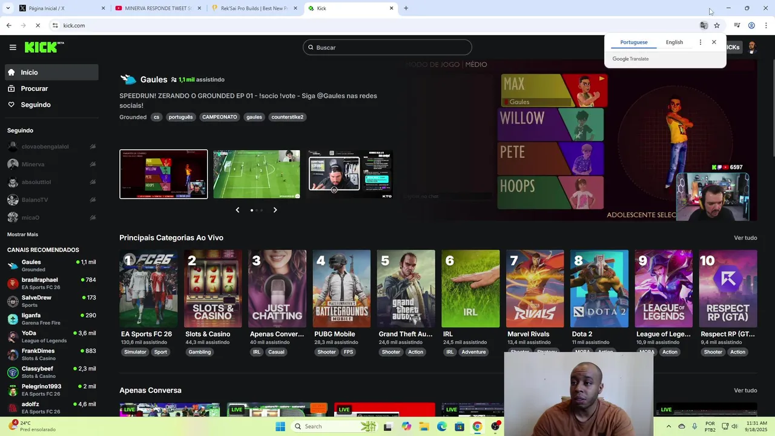Open the EA Sports FC 26 category card
The image size is (775, 436).
coord(148,288)
